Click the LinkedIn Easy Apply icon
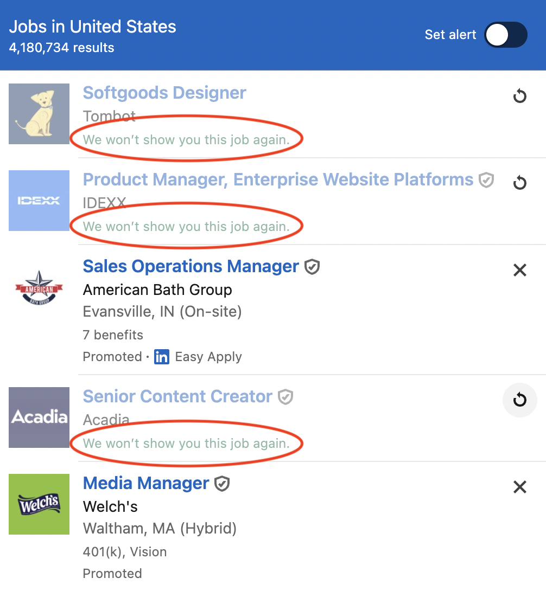This screenshot has width=546, height=591. [161, 357]
